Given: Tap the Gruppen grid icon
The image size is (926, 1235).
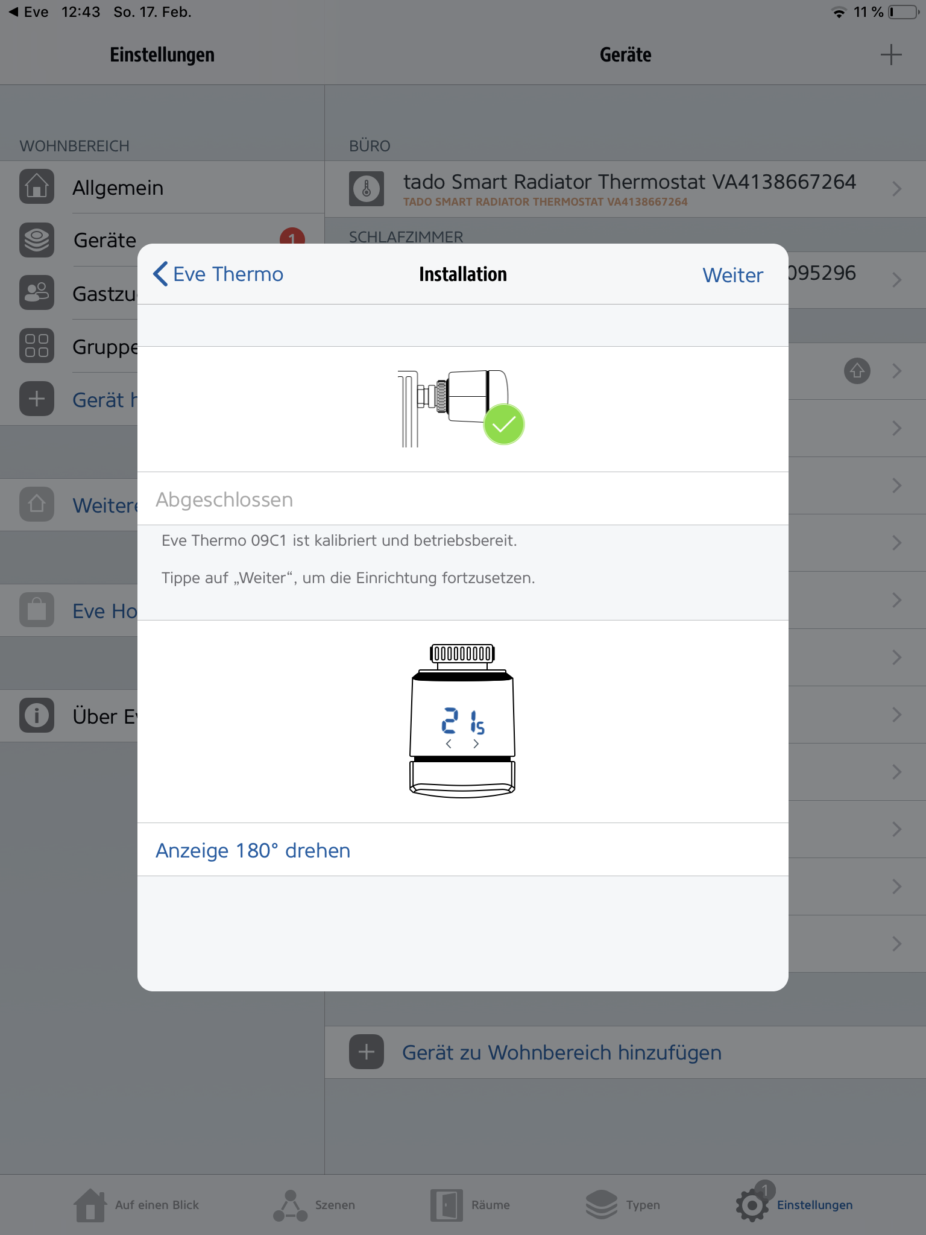Looking at the screenshot, I should [x=37, y=346].
